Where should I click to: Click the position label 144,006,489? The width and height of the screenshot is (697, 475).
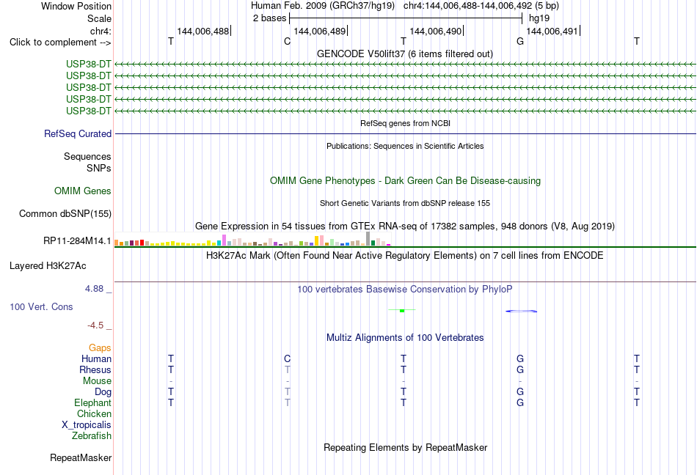pyautogui.click(x=320, y=31)
